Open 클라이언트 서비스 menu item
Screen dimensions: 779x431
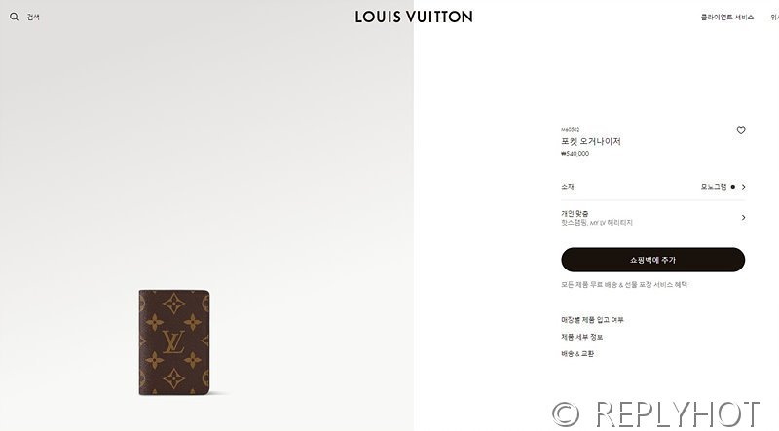click(x=726, y=17)
